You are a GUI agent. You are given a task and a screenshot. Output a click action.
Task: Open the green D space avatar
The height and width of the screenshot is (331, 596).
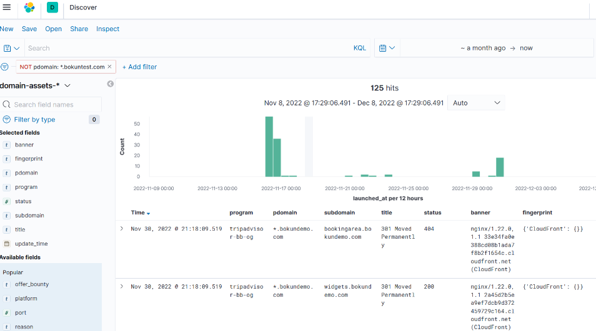52,7
